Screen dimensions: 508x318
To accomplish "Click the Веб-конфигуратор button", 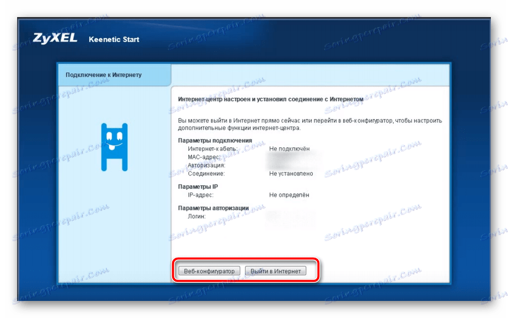I will pos(209,271).
